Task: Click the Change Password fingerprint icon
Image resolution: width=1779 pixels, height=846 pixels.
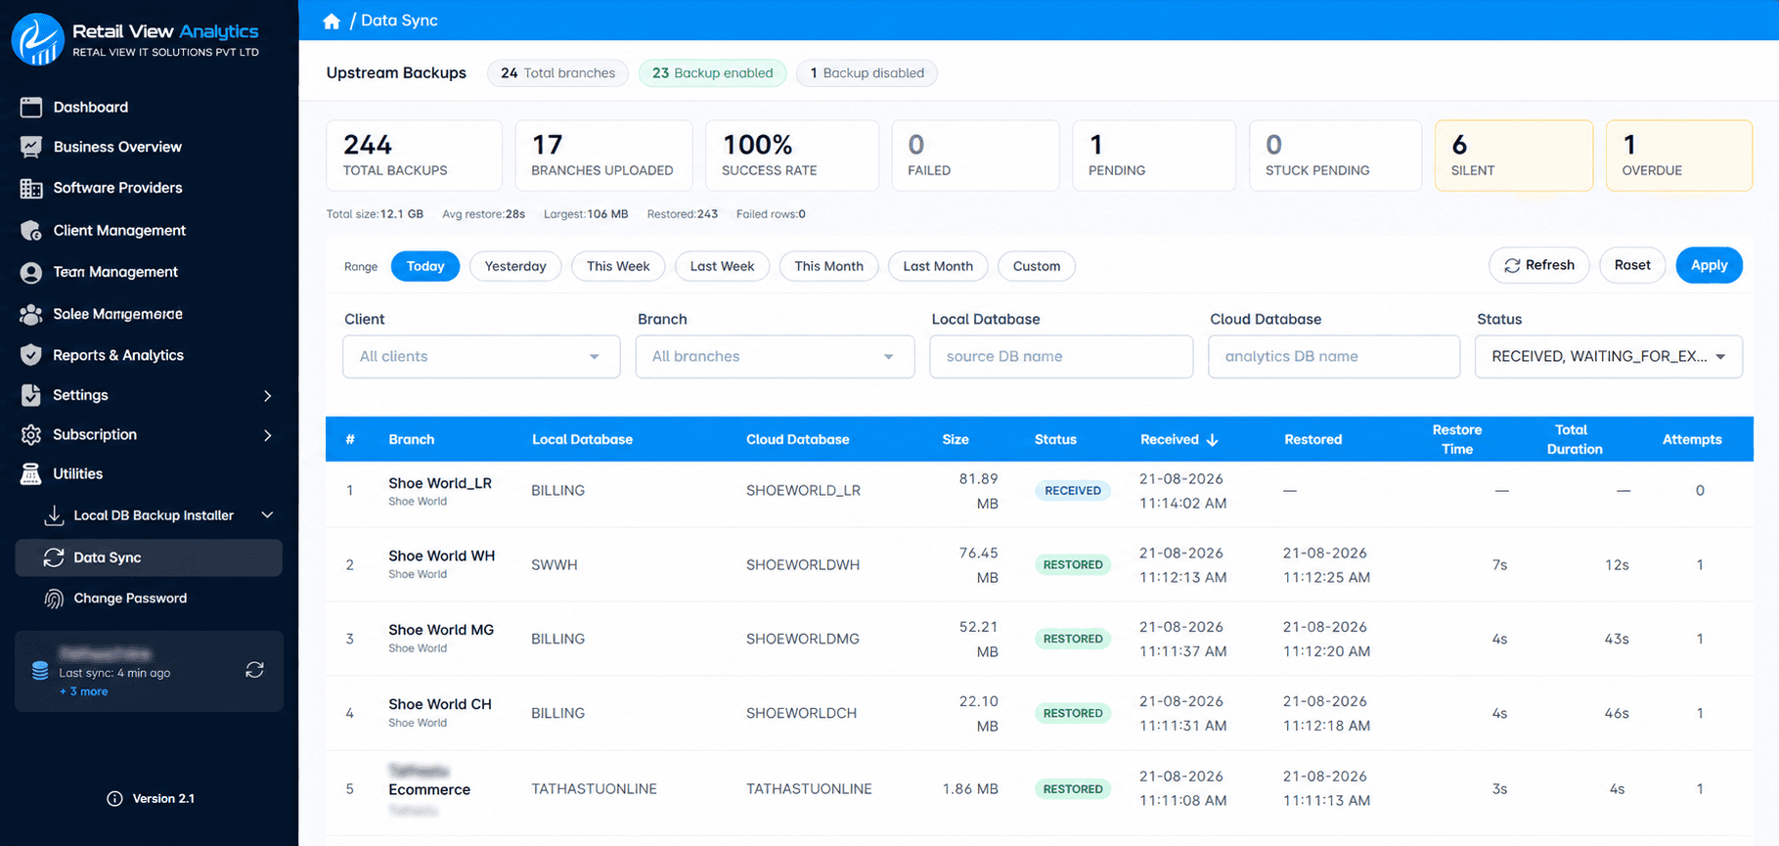Action: tap(54, 599)
